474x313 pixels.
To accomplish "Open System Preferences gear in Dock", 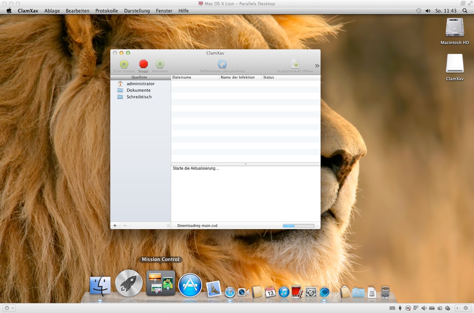I will (x=311, y=292).
